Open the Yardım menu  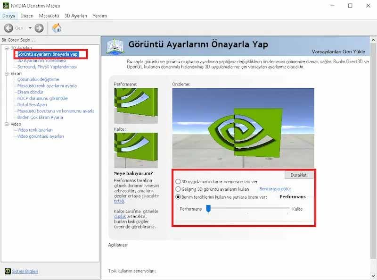[100, 16]
